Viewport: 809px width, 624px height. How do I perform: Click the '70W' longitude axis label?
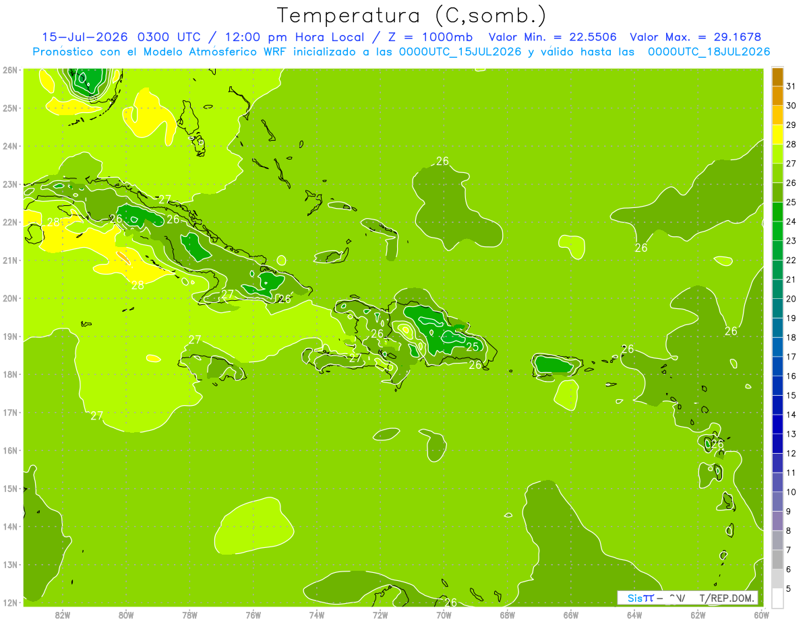pos(444,615)
